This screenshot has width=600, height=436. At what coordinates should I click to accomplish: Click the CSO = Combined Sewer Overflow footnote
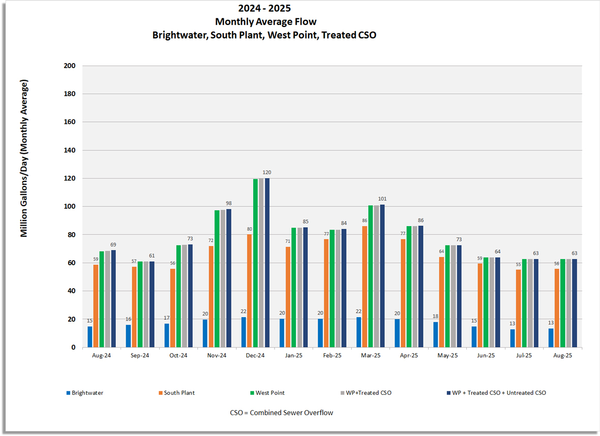(x=281, y=413)
